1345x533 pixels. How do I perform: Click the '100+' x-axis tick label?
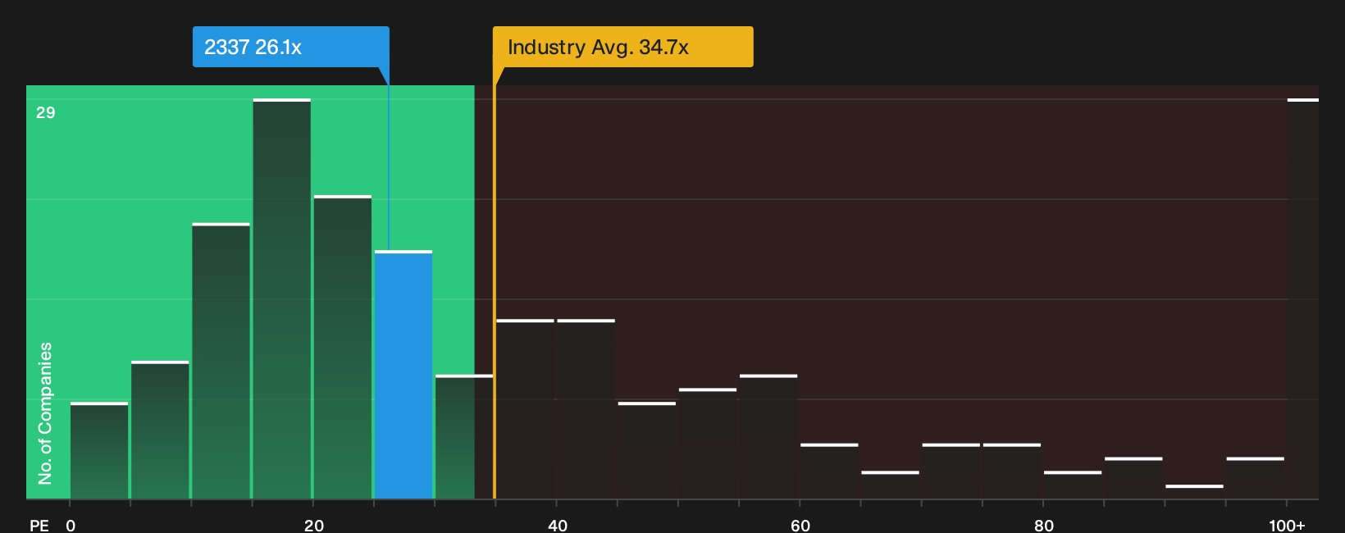pos(1287,525)
